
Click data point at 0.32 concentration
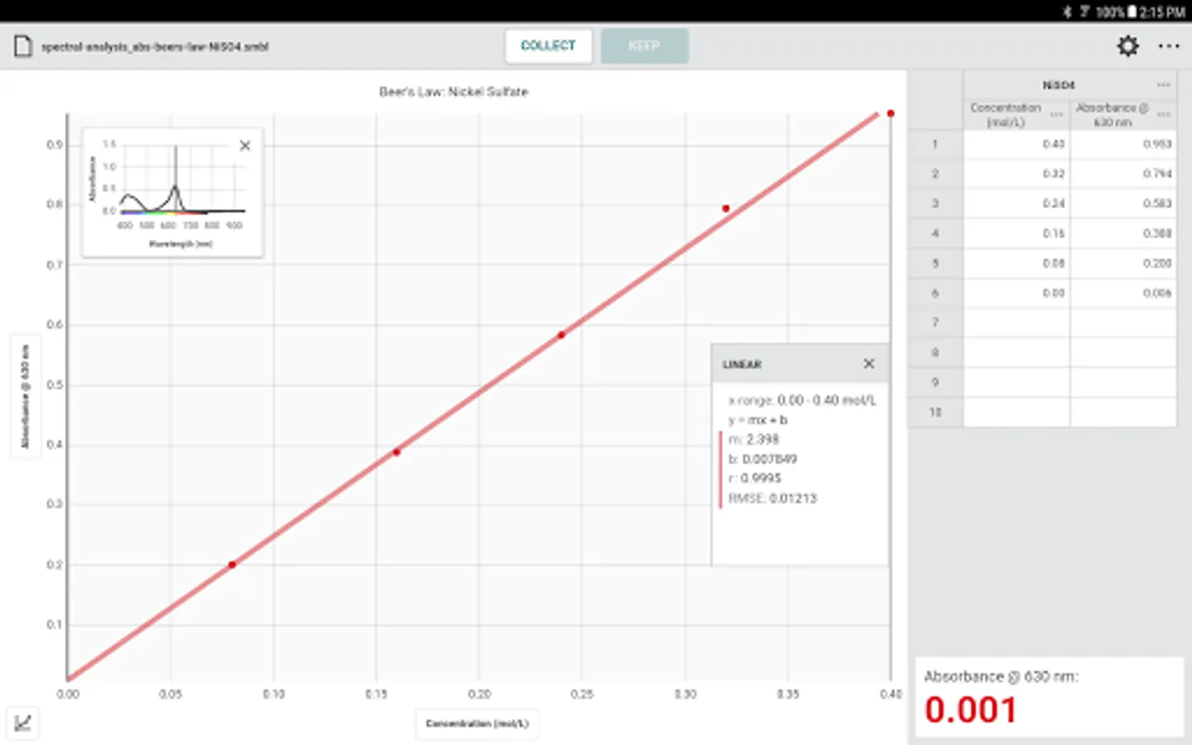point(726,209)
